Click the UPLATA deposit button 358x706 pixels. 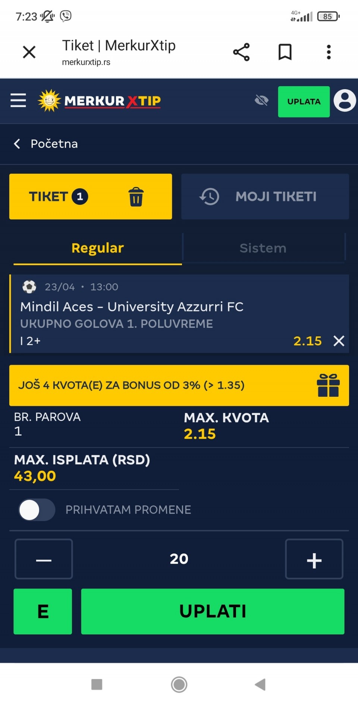pyautogui.click(x=304, y=102)
